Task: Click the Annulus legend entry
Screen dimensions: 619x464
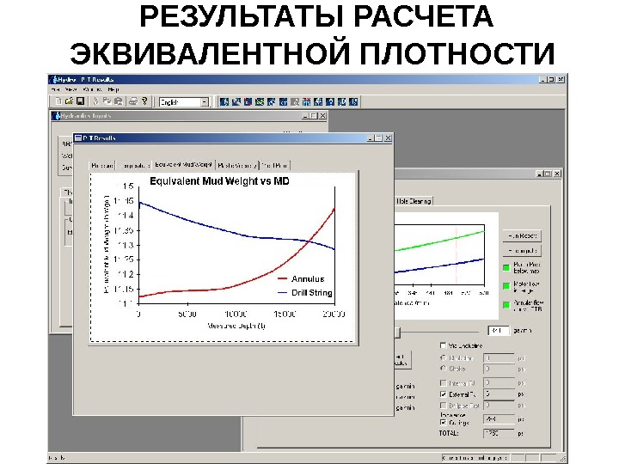Action: tap(301, 279)
